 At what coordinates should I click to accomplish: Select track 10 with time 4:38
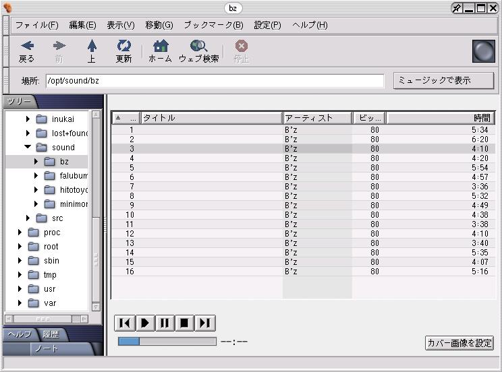click(x=303, y=214)
